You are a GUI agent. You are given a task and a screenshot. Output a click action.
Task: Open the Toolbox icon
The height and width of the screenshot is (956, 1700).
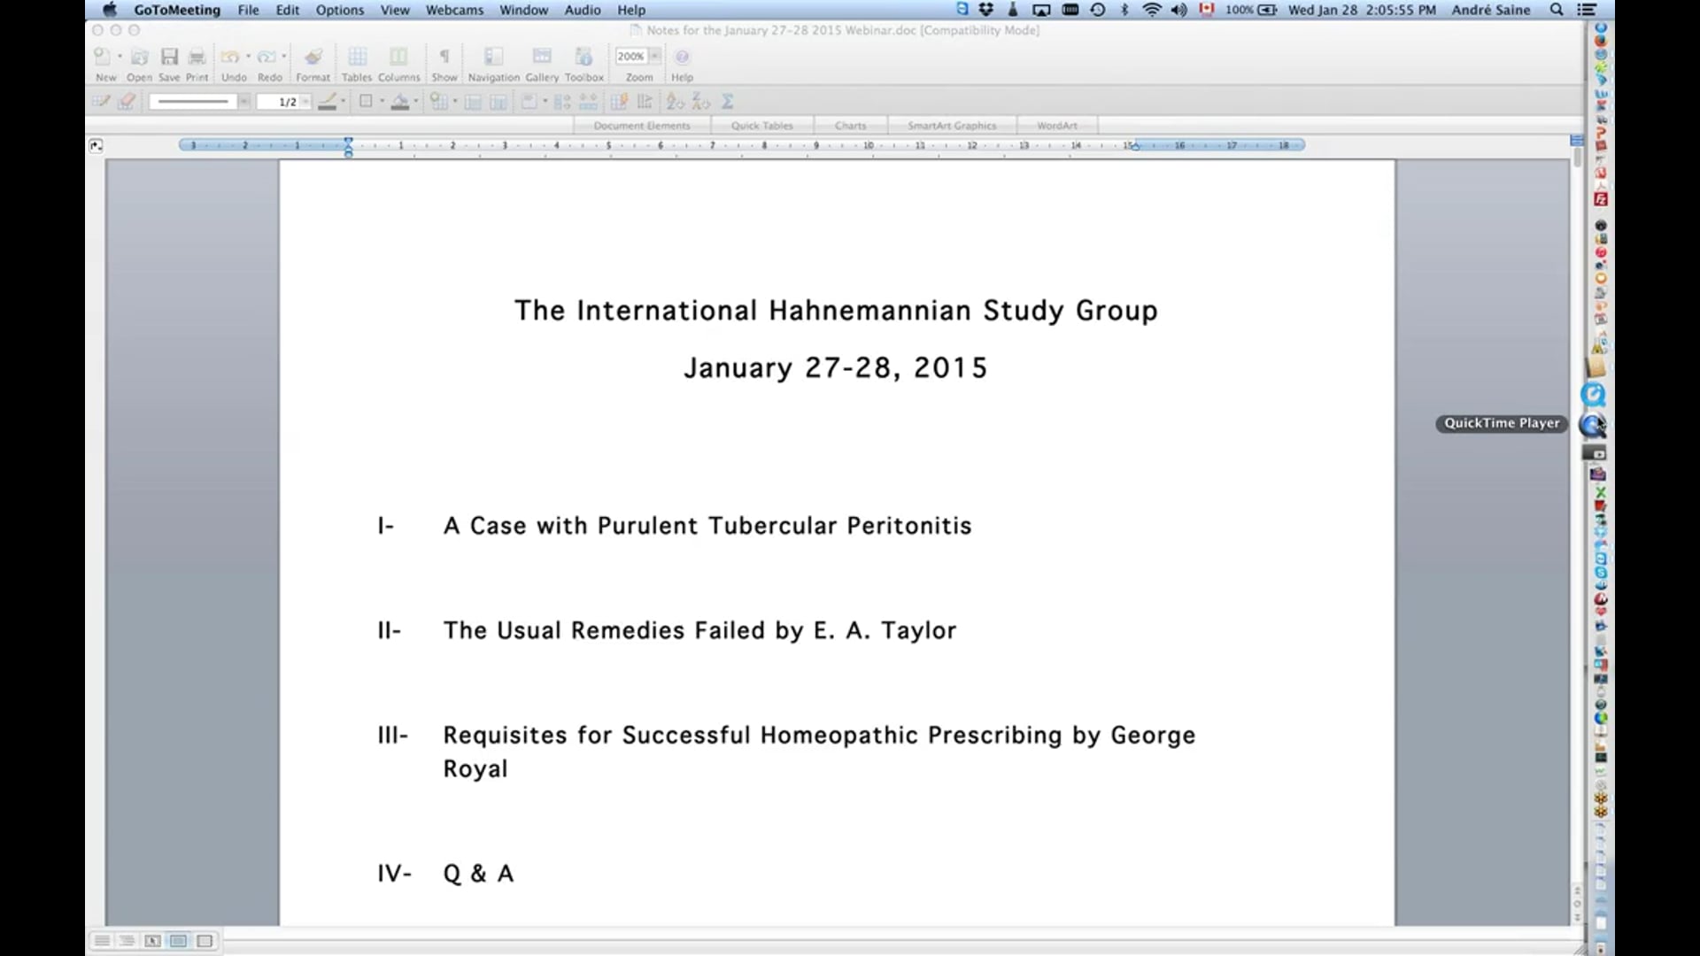click(583, 55)
